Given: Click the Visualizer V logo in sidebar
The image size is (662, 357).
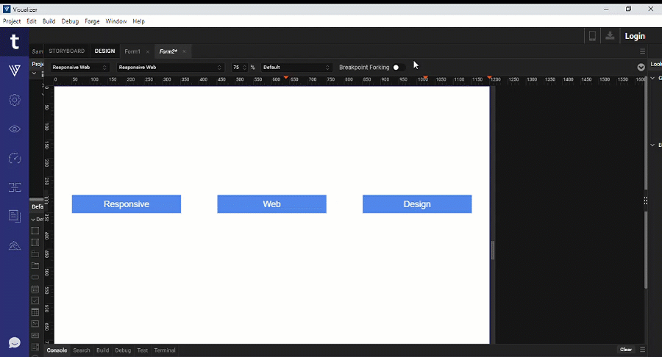Looking at the screenshot, I should click(14, 71).
